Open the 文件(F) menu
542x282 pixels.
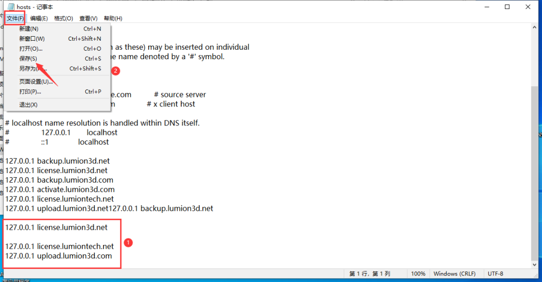(15, 19)
